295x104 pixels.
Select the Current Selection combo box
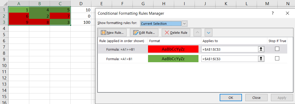click(161, 23)
